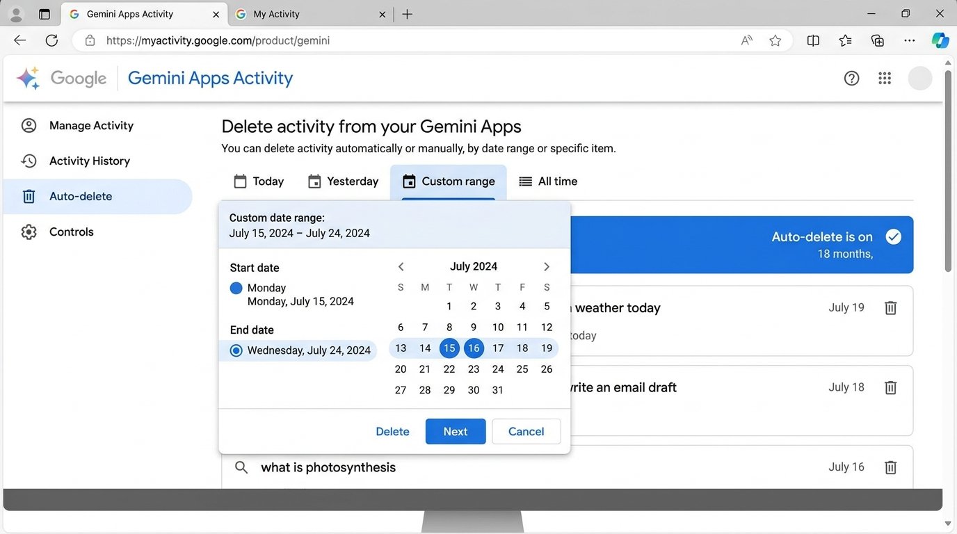This screenshot has height=534, width=957.
Task: Close the My Activity tab
Action: [382, 14]
